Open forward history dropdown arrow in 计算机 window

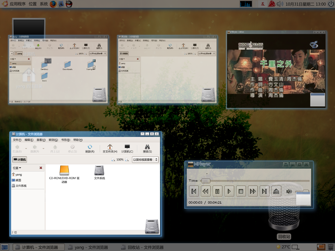click(44, 148)
